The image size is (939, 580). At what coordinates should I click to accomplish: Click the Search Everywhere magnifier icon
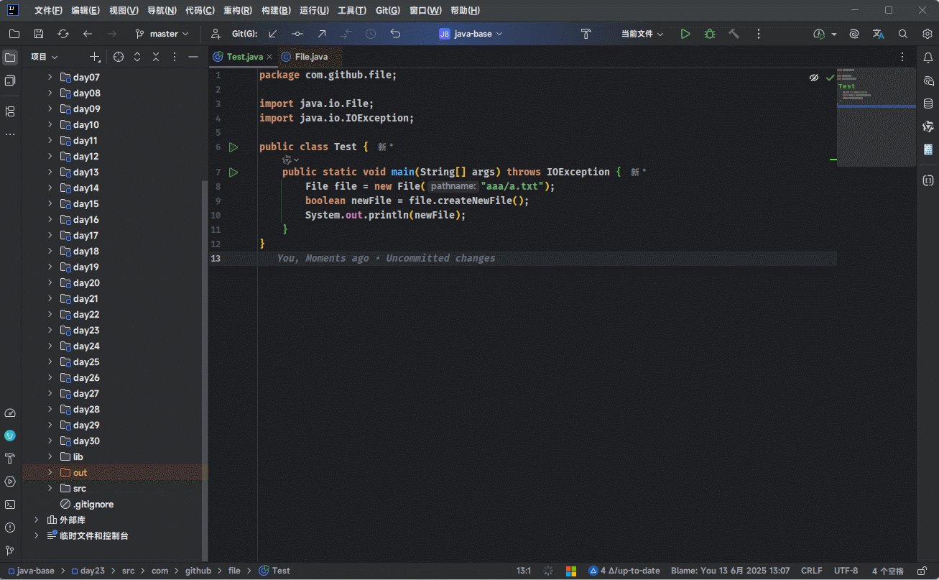[x=903, y=34]
